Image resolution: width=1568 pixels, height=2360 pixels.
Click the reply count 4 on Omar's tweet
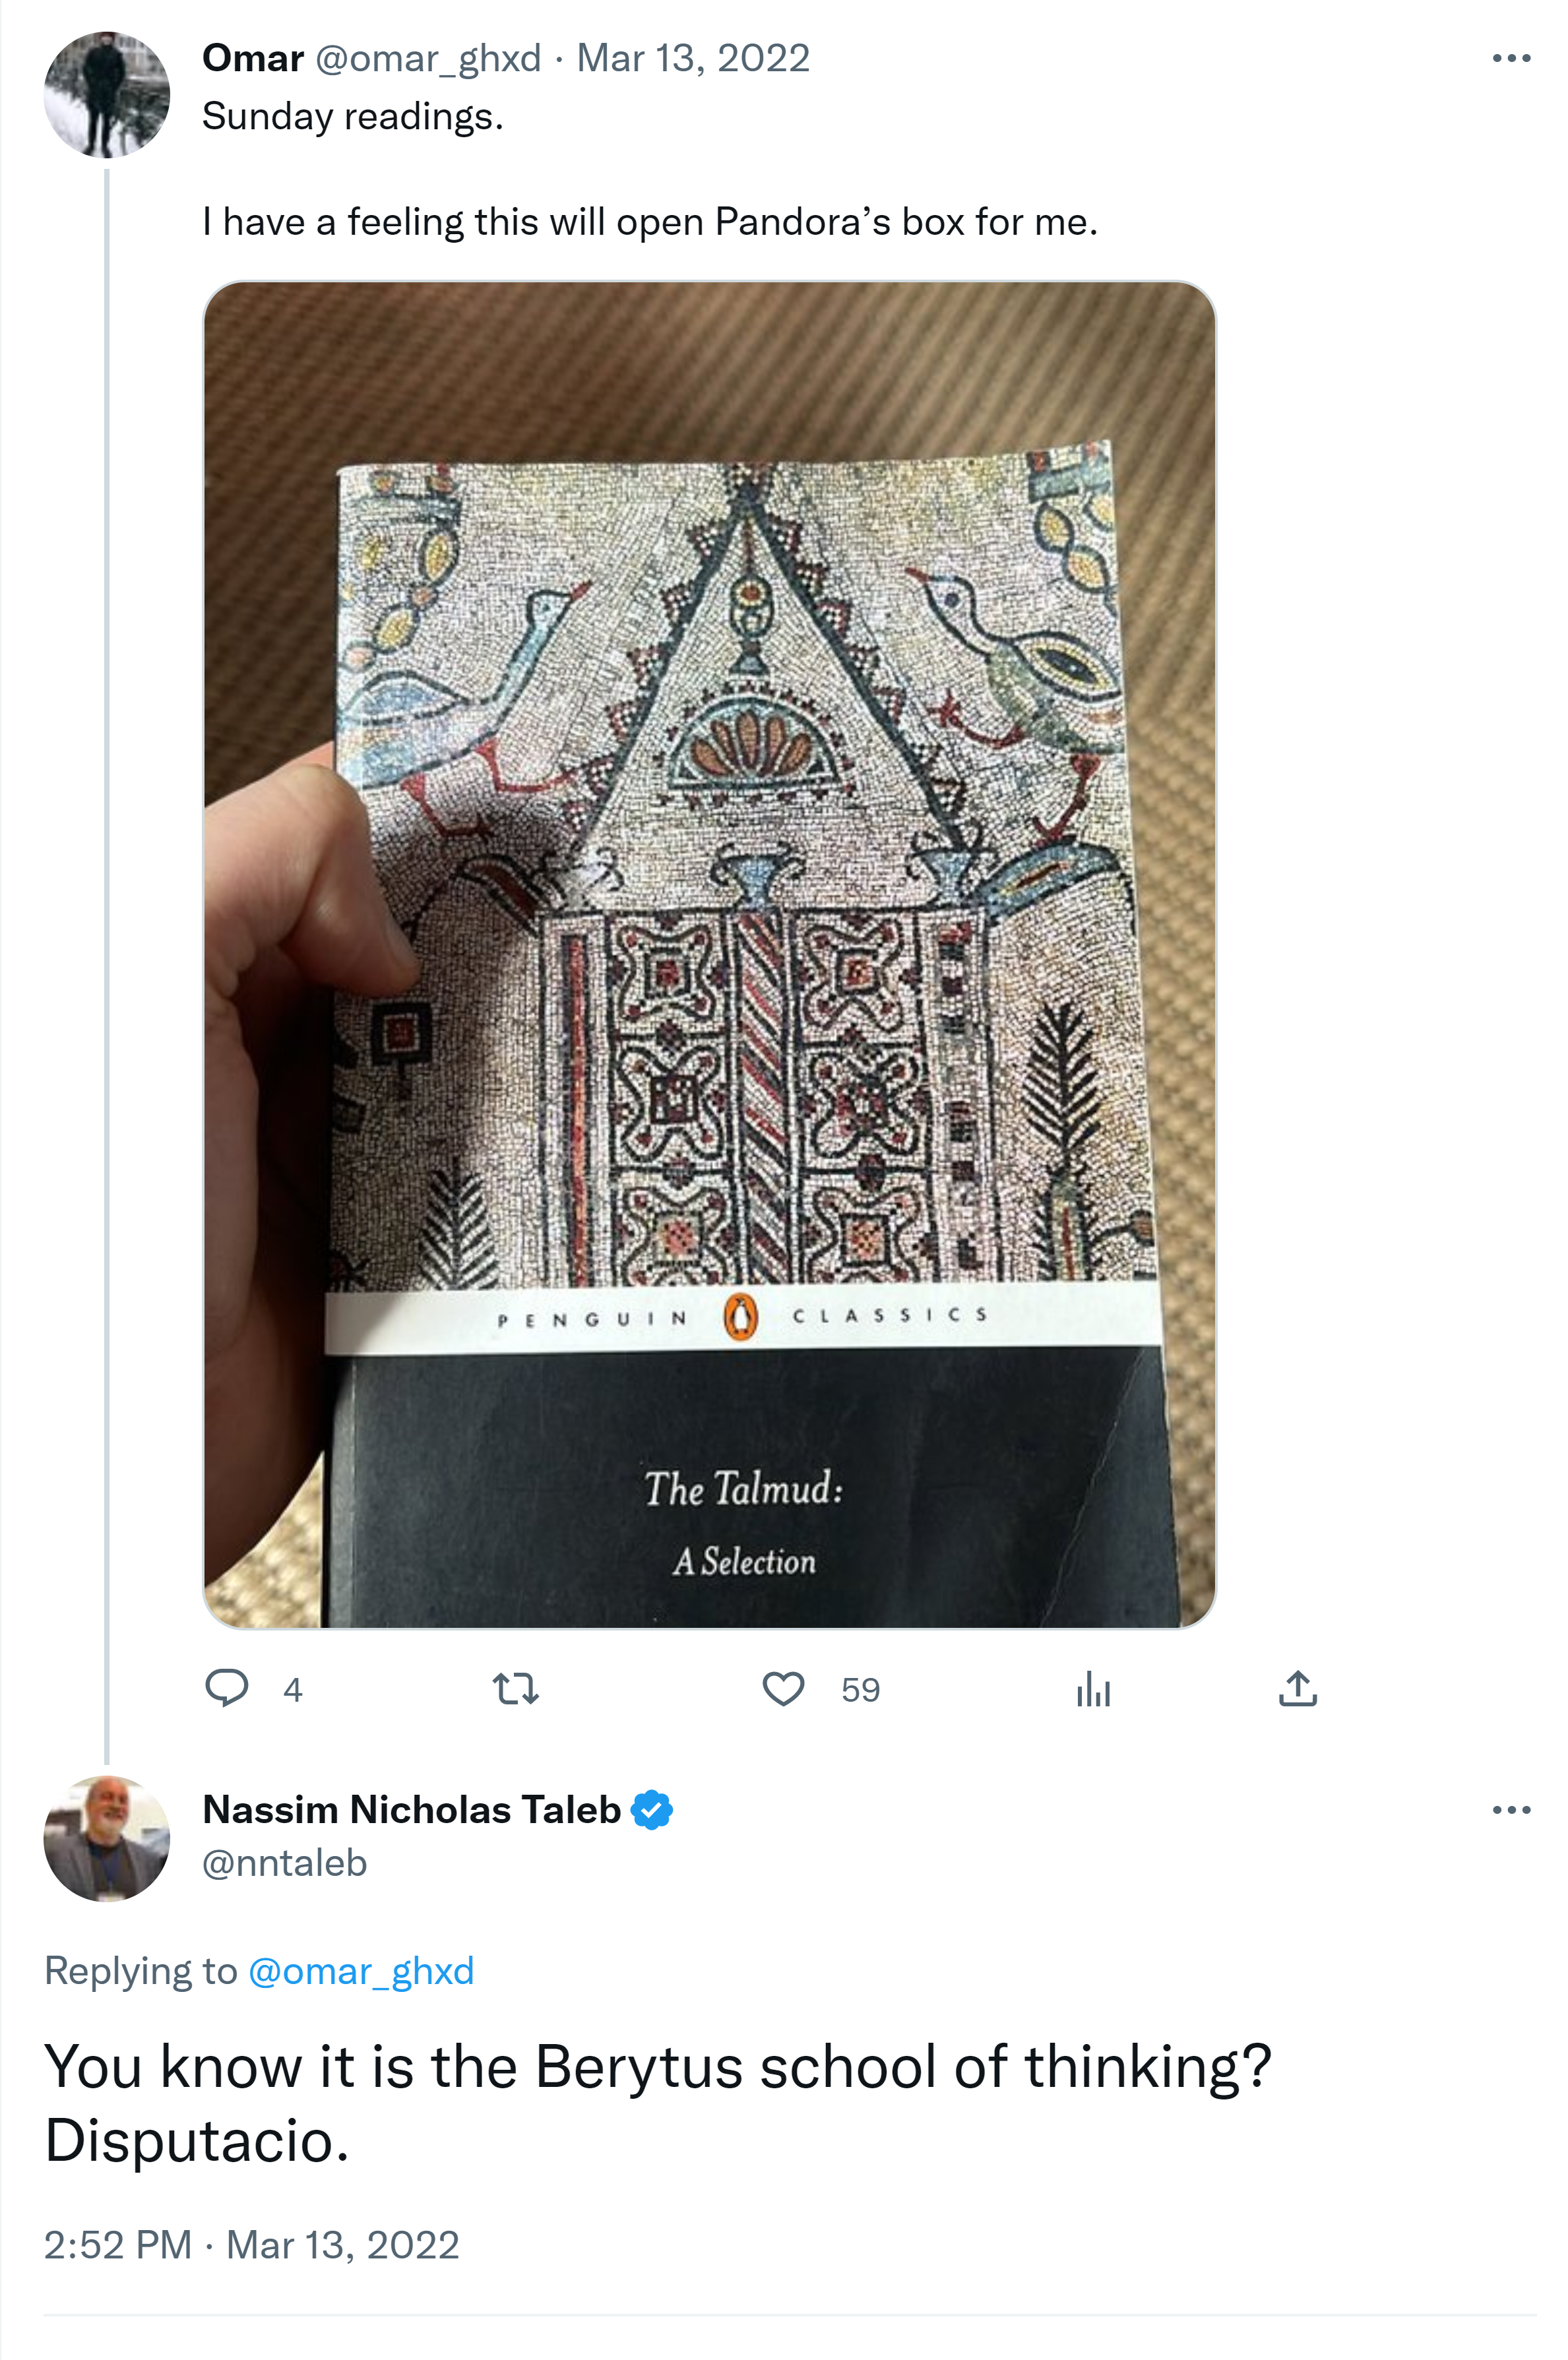pyautogui.click(x=292, y=1690)
